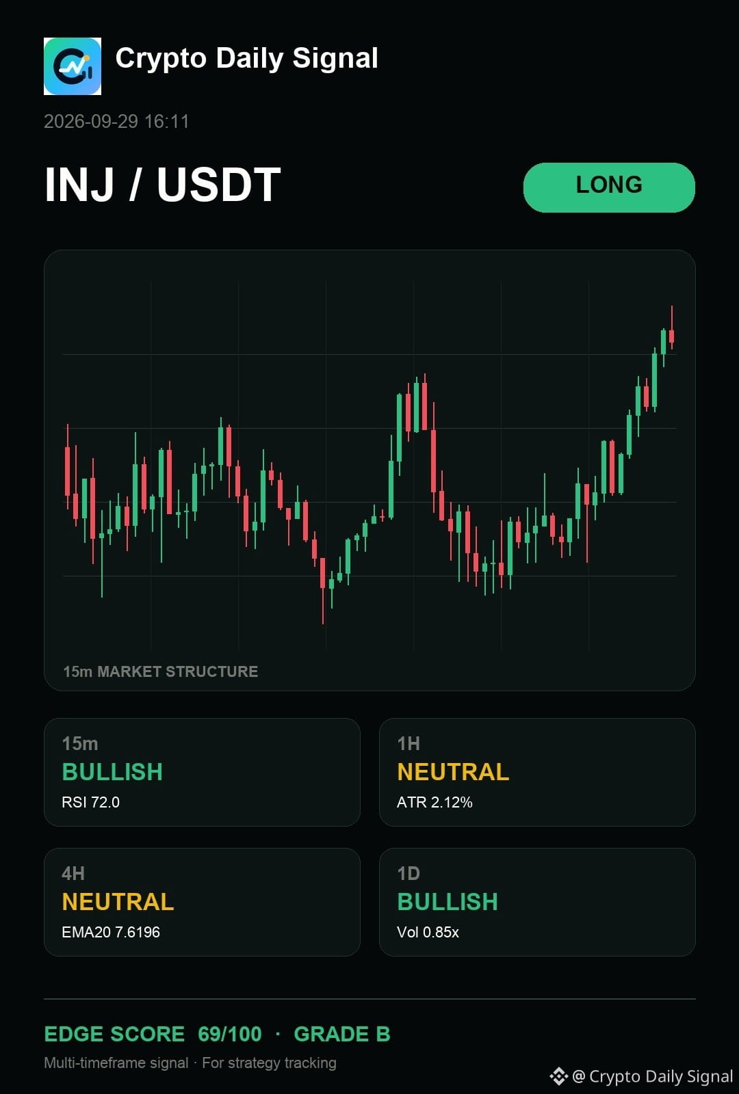Viewport: 739px width, 1094px height.
Task: Click the Vol 0.85x reading
Action: [x=428, y=932]
